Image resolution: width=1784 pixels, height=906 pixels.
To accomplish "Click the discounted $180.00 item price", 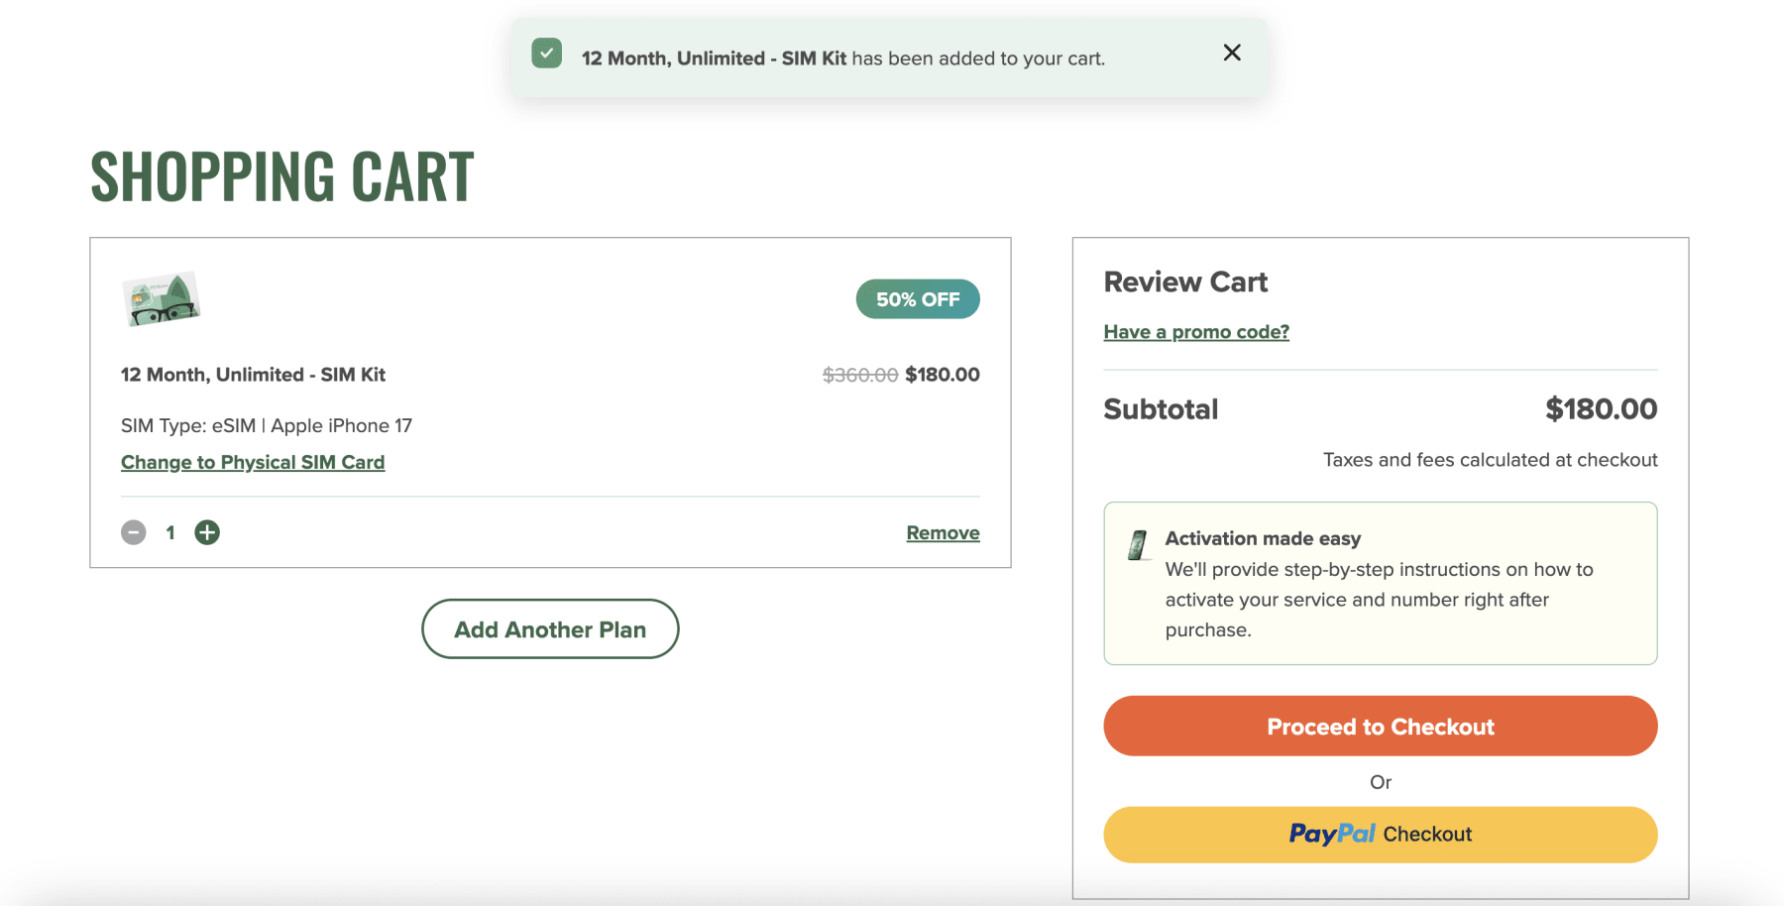I will (x=942, y=375).
